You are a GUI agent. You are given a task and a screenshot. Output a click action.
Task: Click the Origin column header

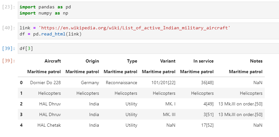coord(92,61)
